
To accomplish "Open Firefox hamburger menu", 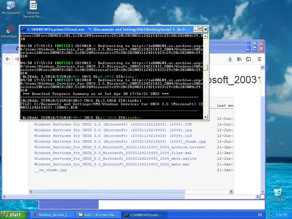I will coord(259,59).
